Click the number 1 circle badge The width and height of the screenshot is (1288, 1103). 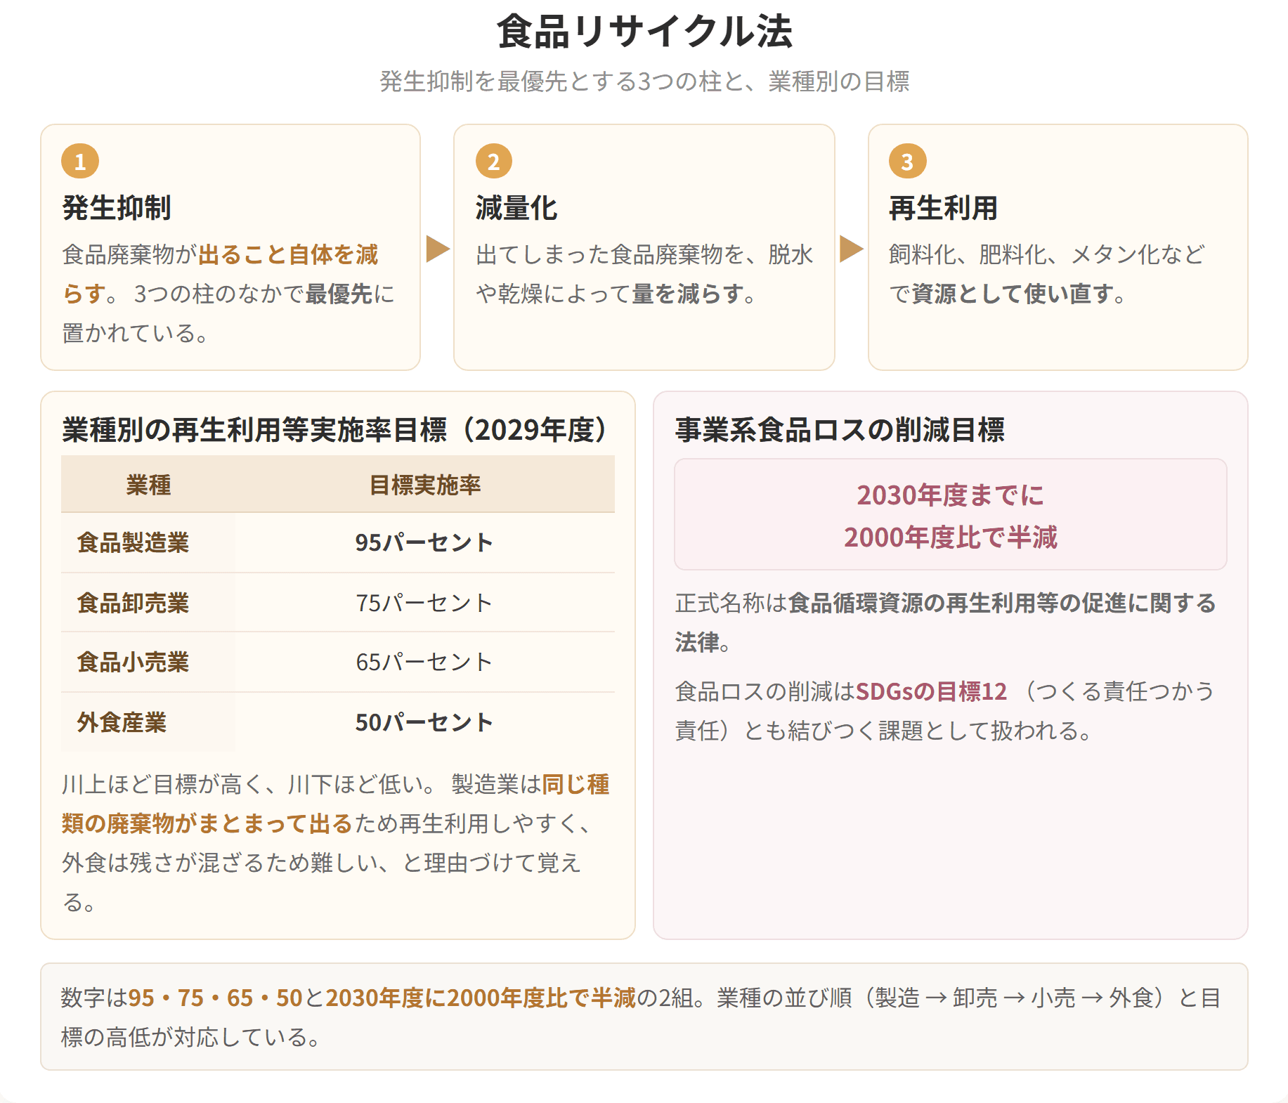[80, 162]
